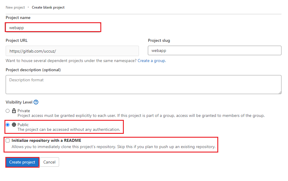Click the globe icon beside Public

coord(14,125)
